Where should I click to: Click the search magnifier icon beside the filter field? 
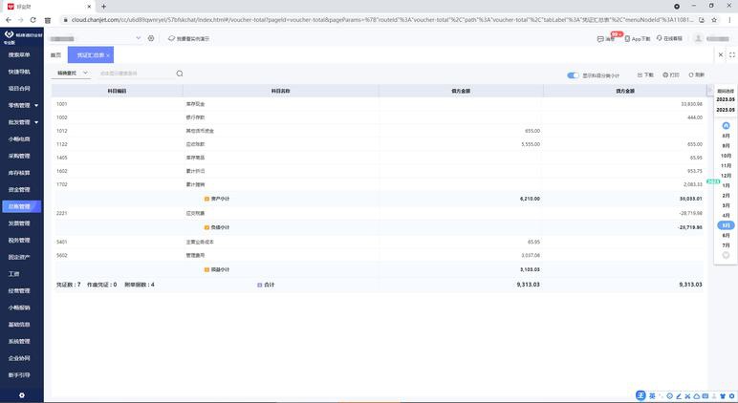180,74
